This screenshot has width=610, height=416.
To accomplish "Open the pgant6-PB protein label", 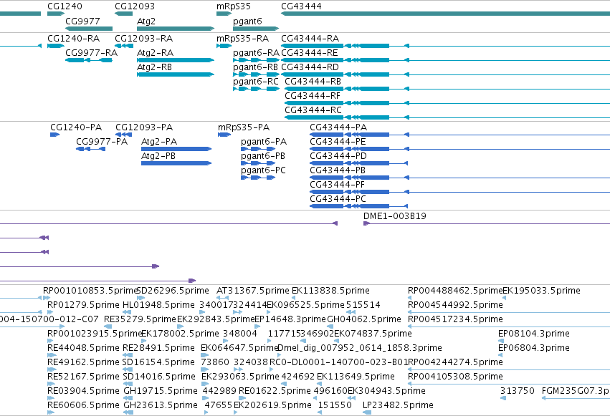I will coord(262,156).
